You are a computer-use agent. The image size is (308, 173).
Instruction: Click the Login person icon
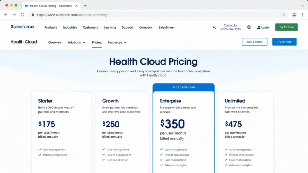click(x=259, y=27)
